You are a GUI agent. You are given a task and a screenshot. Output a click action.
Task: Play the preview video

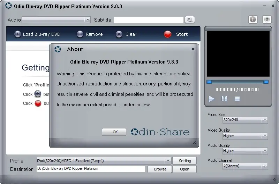211,99
